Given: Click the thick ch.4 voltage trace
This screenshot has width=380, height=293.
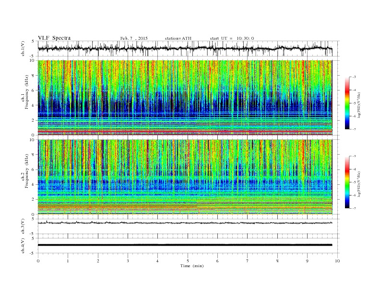Looking at the screenshot, I should [x=185, y=245].
